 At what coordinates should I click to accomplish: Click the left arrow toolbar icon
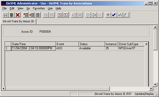(x=94, y=15)
